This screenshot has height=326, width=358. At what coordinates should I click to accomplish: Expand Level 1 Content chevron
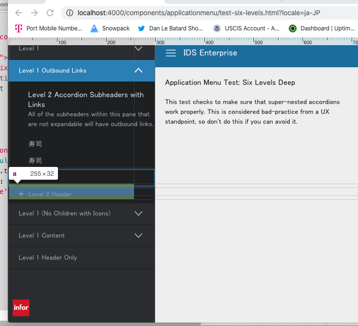138,236
